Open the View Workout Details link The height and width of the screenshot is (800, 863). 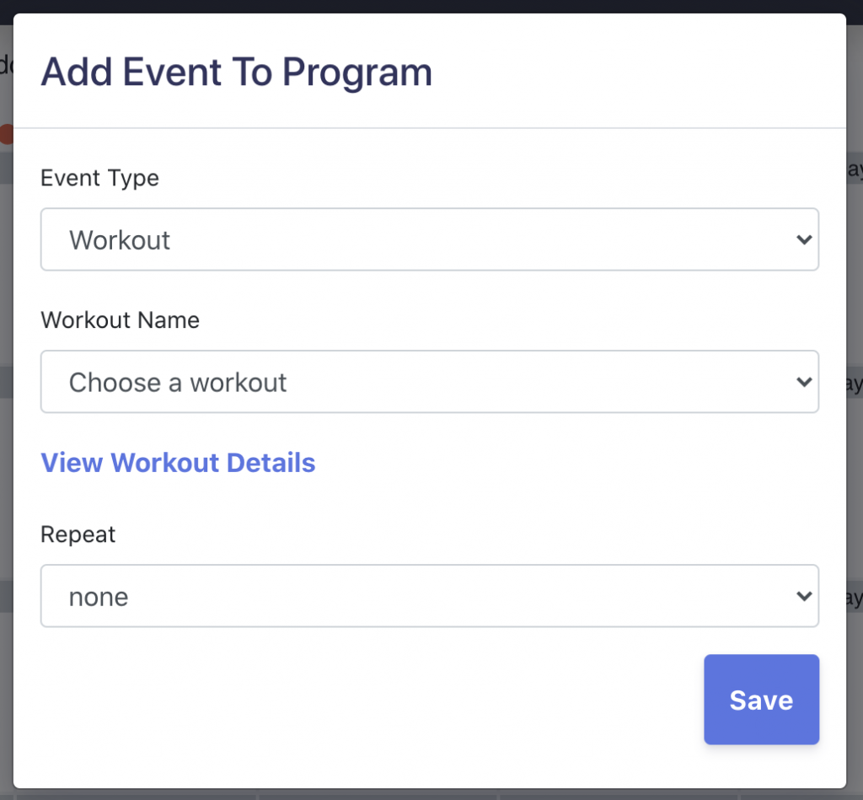(x=178, y=463)
